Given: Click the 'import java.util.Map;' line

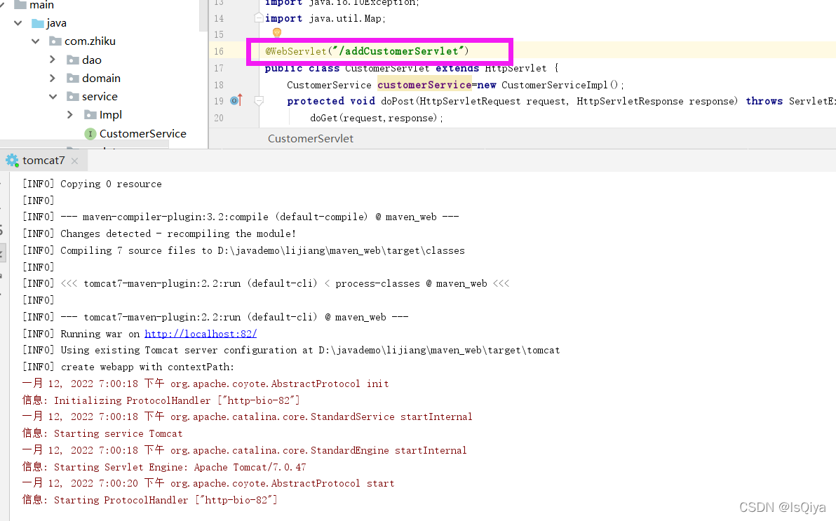Looking at the screenshot, I should pyautogui.click(x=325, y=19).
